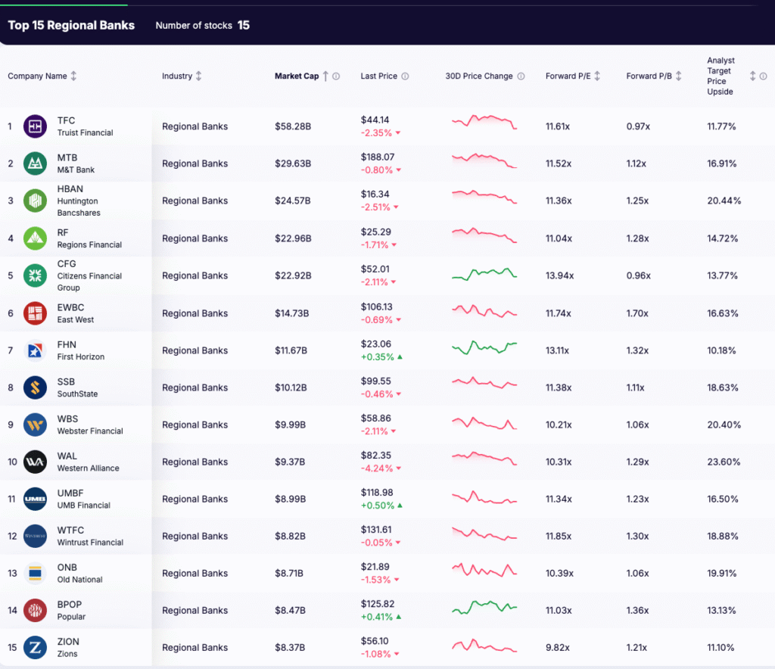Click the 30D Price Change info icon
This screenshot has width=775, height=669.
[521, 76]
